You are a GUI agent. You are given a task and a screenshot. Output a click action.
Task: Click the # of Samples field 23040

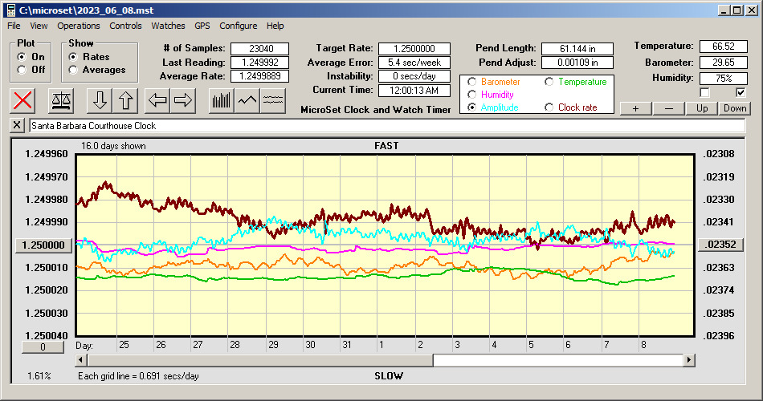pos(260,49)
